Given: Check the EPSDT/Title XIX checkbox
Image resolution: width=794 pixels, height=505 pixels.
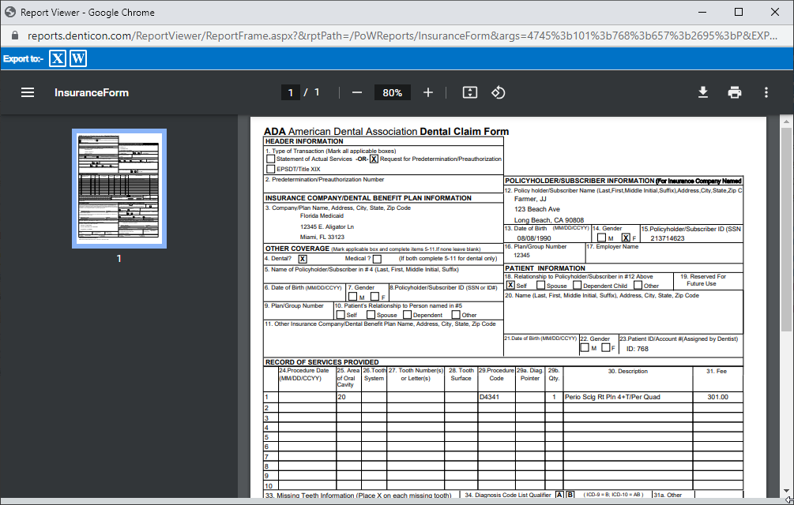Looking at the screenshot, I should coord(269,167).
